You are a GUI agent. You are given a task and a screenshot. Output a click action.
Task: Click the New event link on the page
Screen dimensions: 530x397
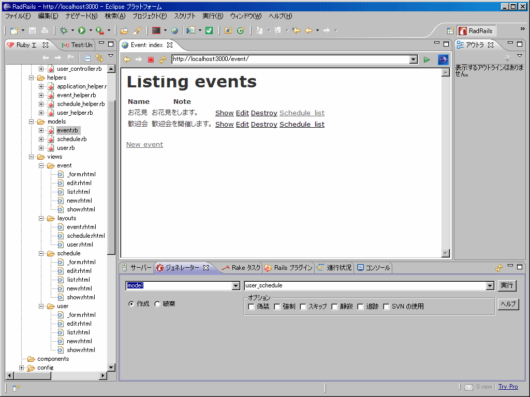[144, 144]
